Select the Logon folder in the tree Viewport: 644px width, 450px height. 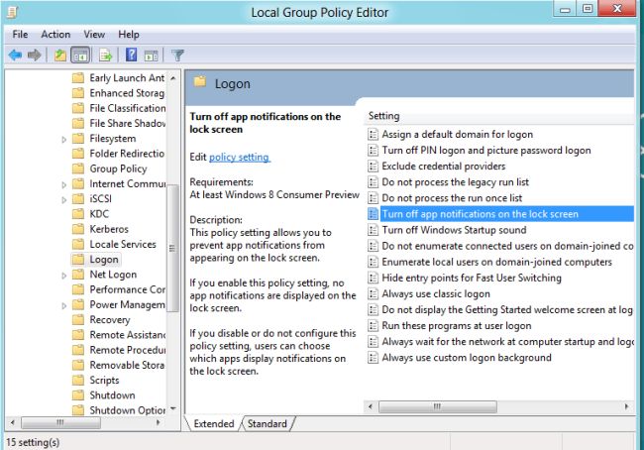point(104,260)
